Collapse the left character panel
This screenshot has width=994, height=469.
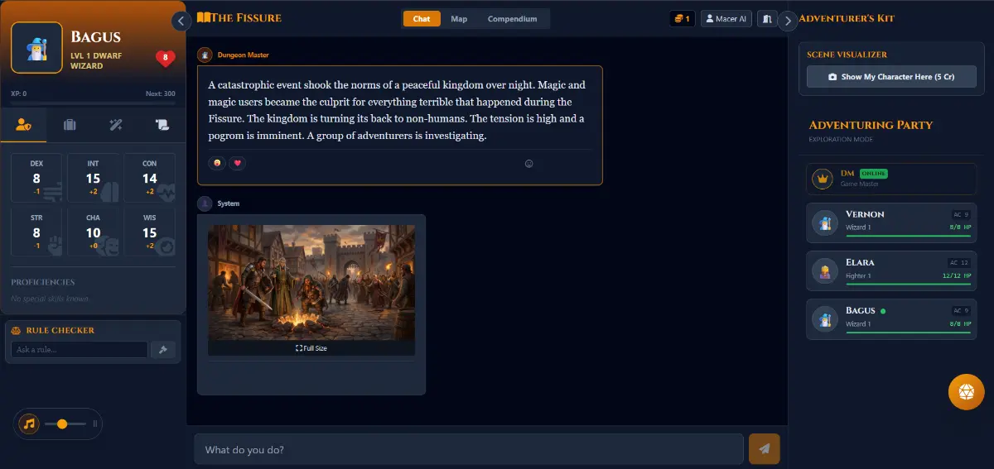pos(182,21)
